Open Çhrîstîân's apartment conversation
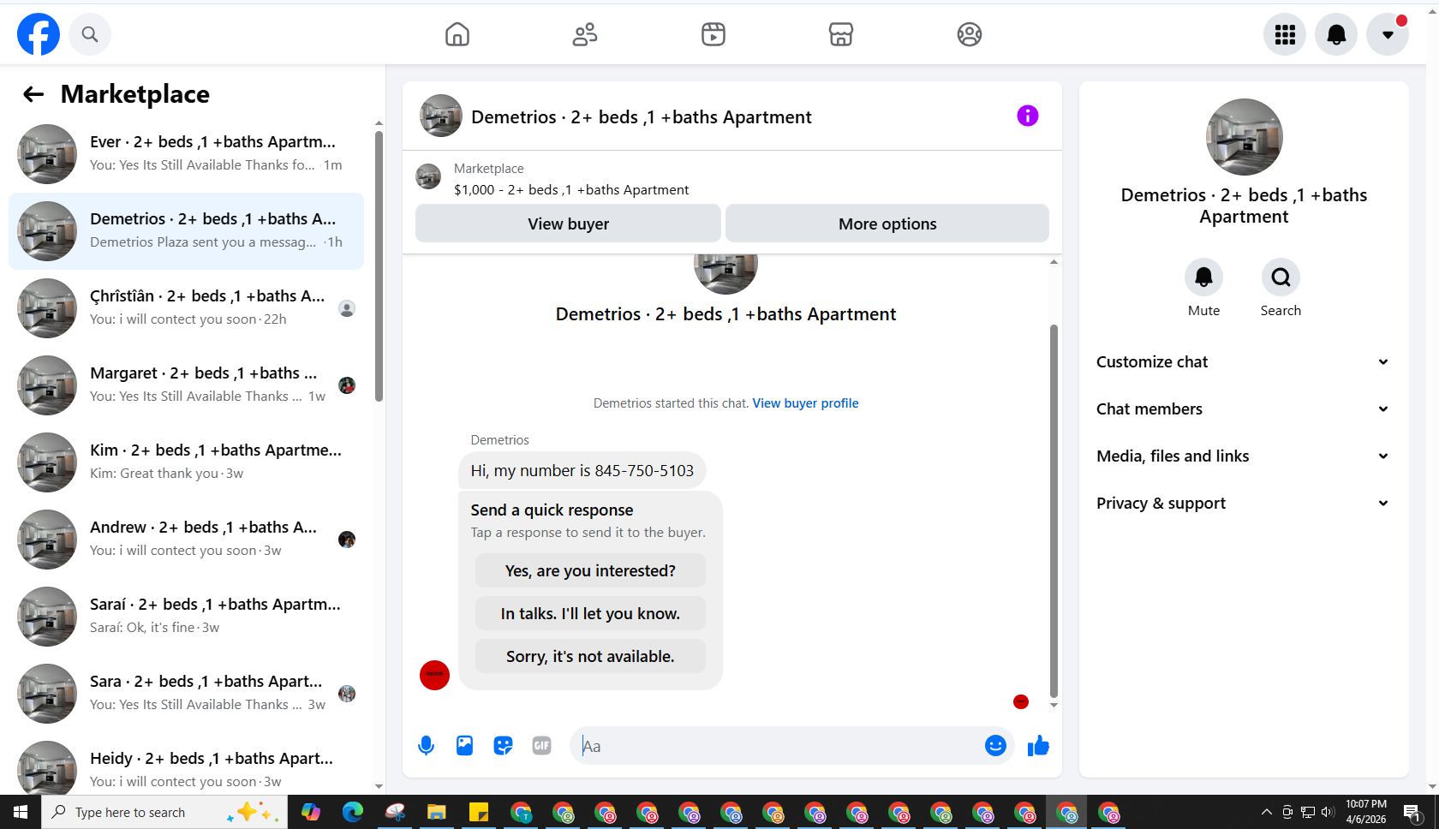The image size is (1439, 829). click(x=186, y=308)
